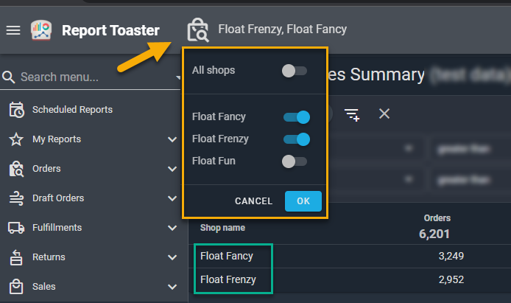
Task: Open the Sales menu item
Action: pos(44,287)
